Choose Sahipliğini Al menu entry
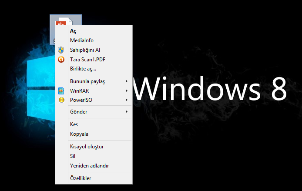The height and width of the screenshot is (191, 302). pos(94,50)
